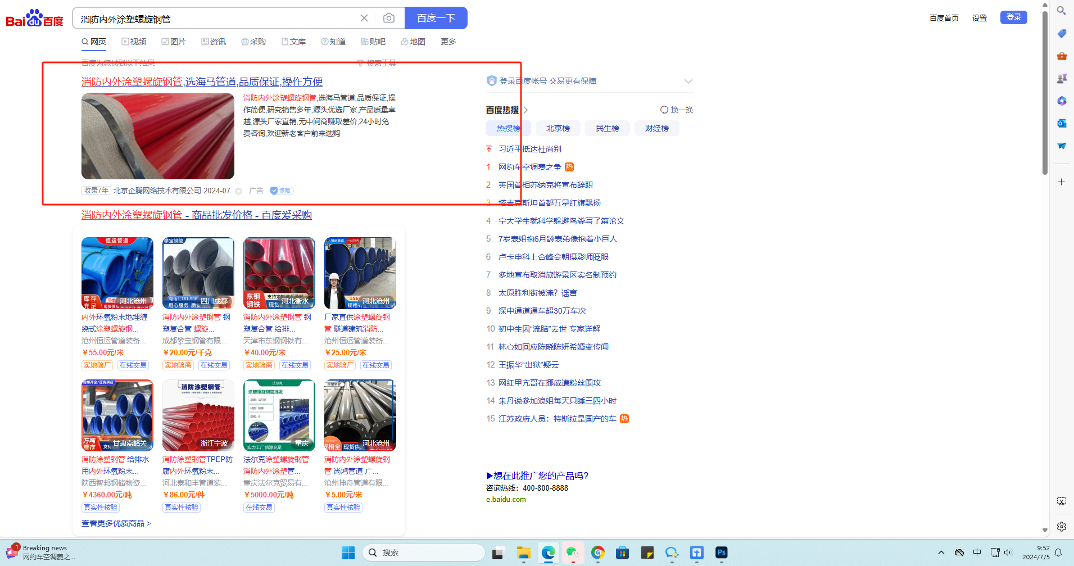Select the 财经榜 hot list tab
This screenshot has height=566, width=1074.
(x=657, y=128)
